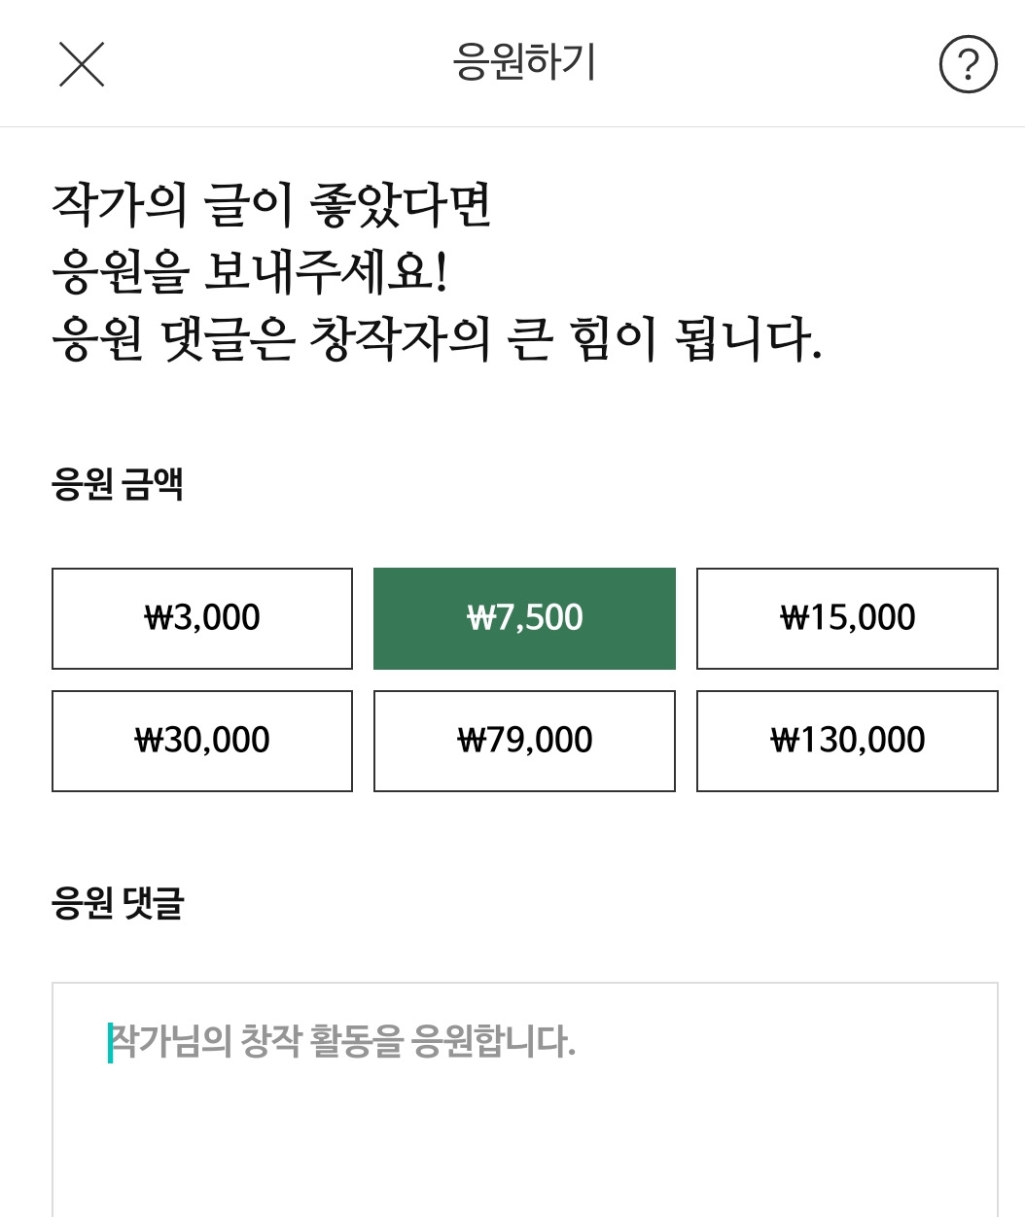This screenshot has height=1217, width=1025.
Task: Click the line 응원 댓글은 창작자의 큰 힘이 됩니다.
Action: tap(437, 339)
